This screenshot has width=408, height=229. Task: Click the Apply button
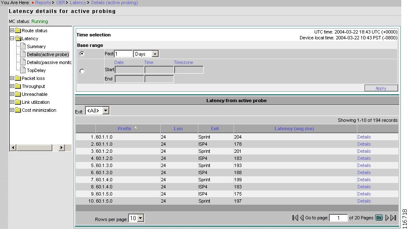coord(381,88)
